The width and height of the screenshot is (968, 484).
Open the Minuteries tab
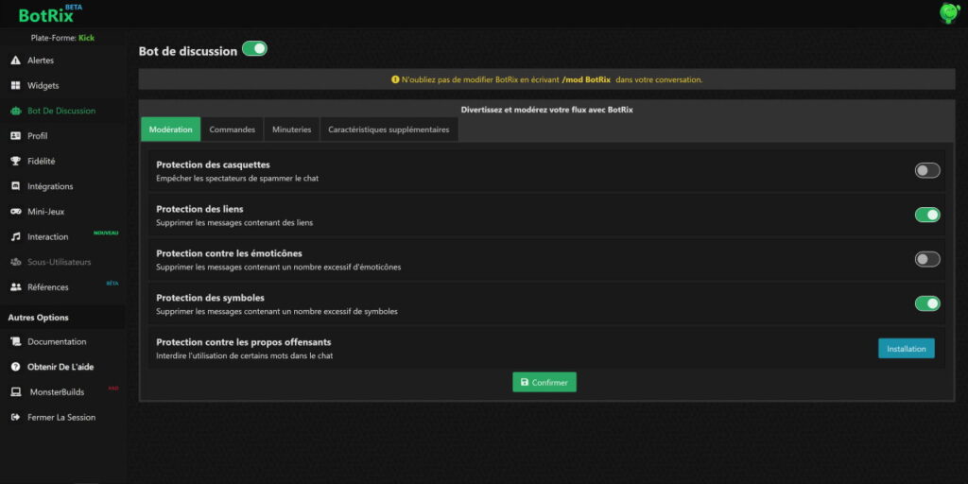click(x=291, y=130)
